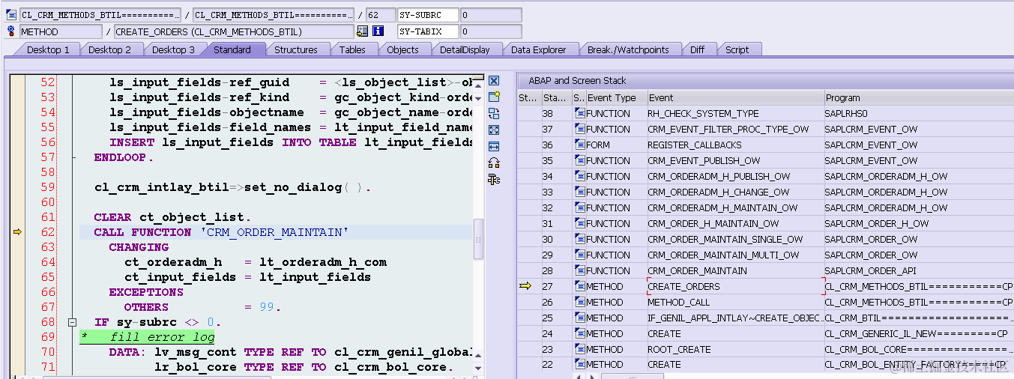Switch to the Desktop 1 tab
This screenshot has height=379, width=1014.
pyautogui.click(x=48, y=49)
